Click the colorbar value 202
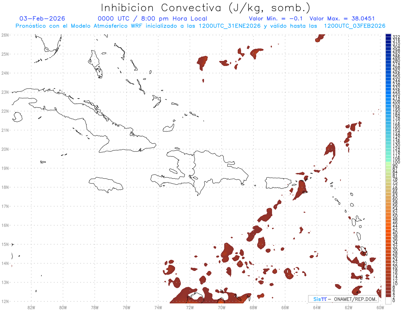The height and width of the screenshot is (312, 404). (396, 104)
